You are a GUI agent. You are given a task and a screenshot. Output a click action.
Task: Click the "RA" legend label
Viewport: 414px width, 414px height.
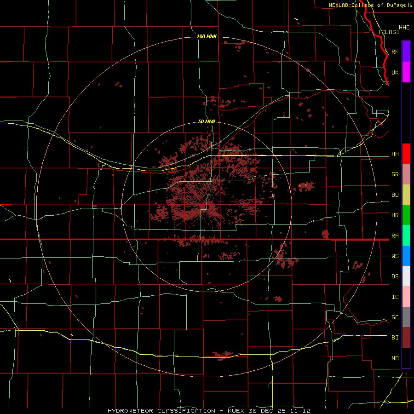[x=395, y=236]
